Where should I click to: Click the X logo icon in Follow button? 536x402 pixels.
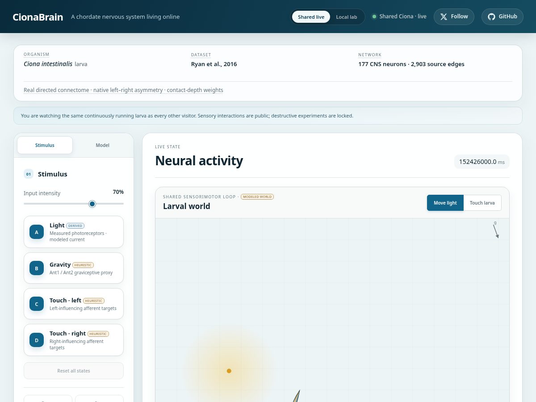pos(444,17)
